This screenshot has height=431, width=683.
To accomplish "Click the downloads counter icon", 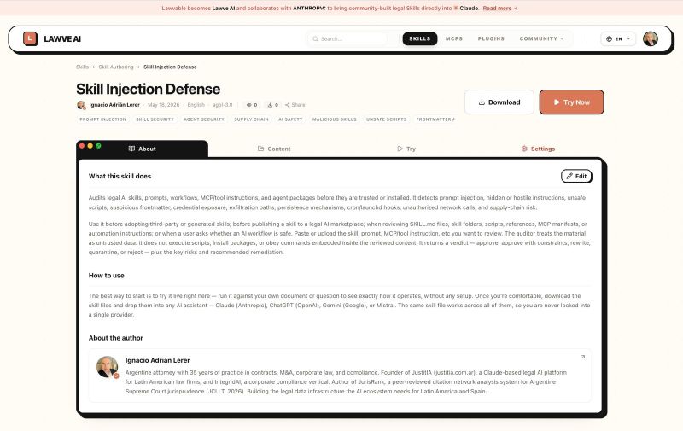I will (270, 105).
